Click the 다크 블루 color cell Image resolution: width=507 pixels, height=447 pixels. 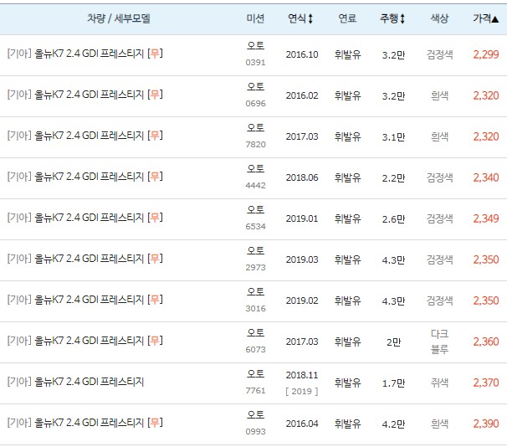click(x=440, y=342)
